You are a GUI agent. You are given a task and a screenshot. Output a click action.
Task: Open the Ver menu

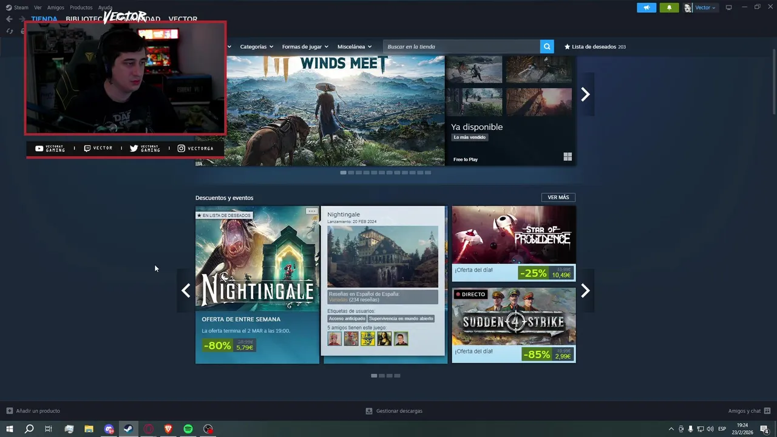point(38,7)
